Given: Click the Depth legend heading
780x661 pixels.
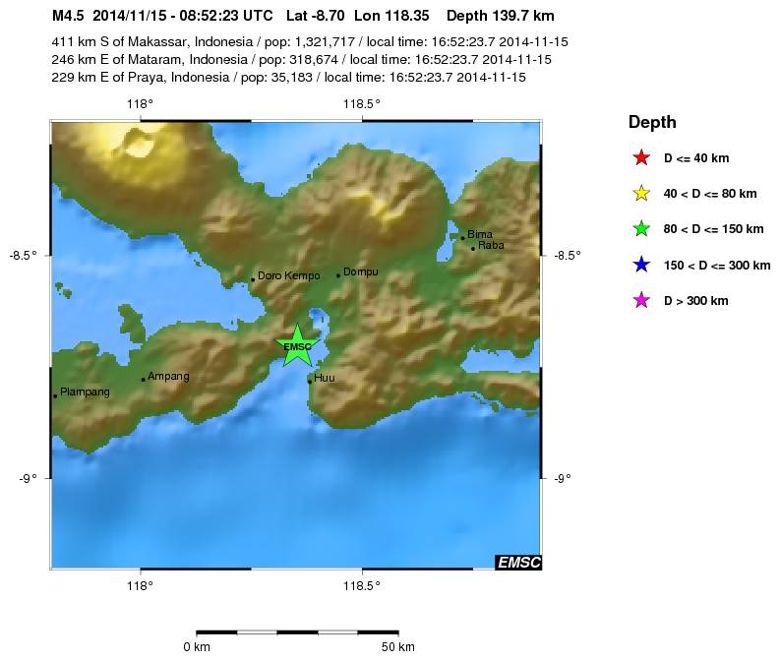Looking at the screenshot, I should (x=652, y=122).
